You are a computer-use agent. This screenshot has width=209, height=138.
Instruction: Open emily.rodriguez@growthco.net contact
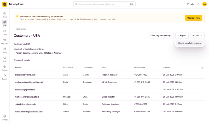coord(29,82)
